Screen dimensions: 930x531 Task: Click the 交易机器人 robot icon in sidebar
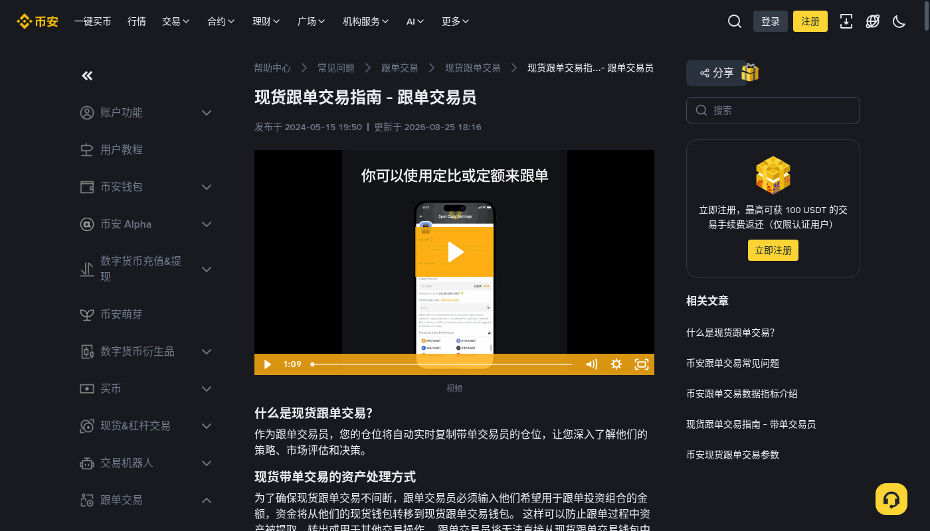click(x=87, y=463)
